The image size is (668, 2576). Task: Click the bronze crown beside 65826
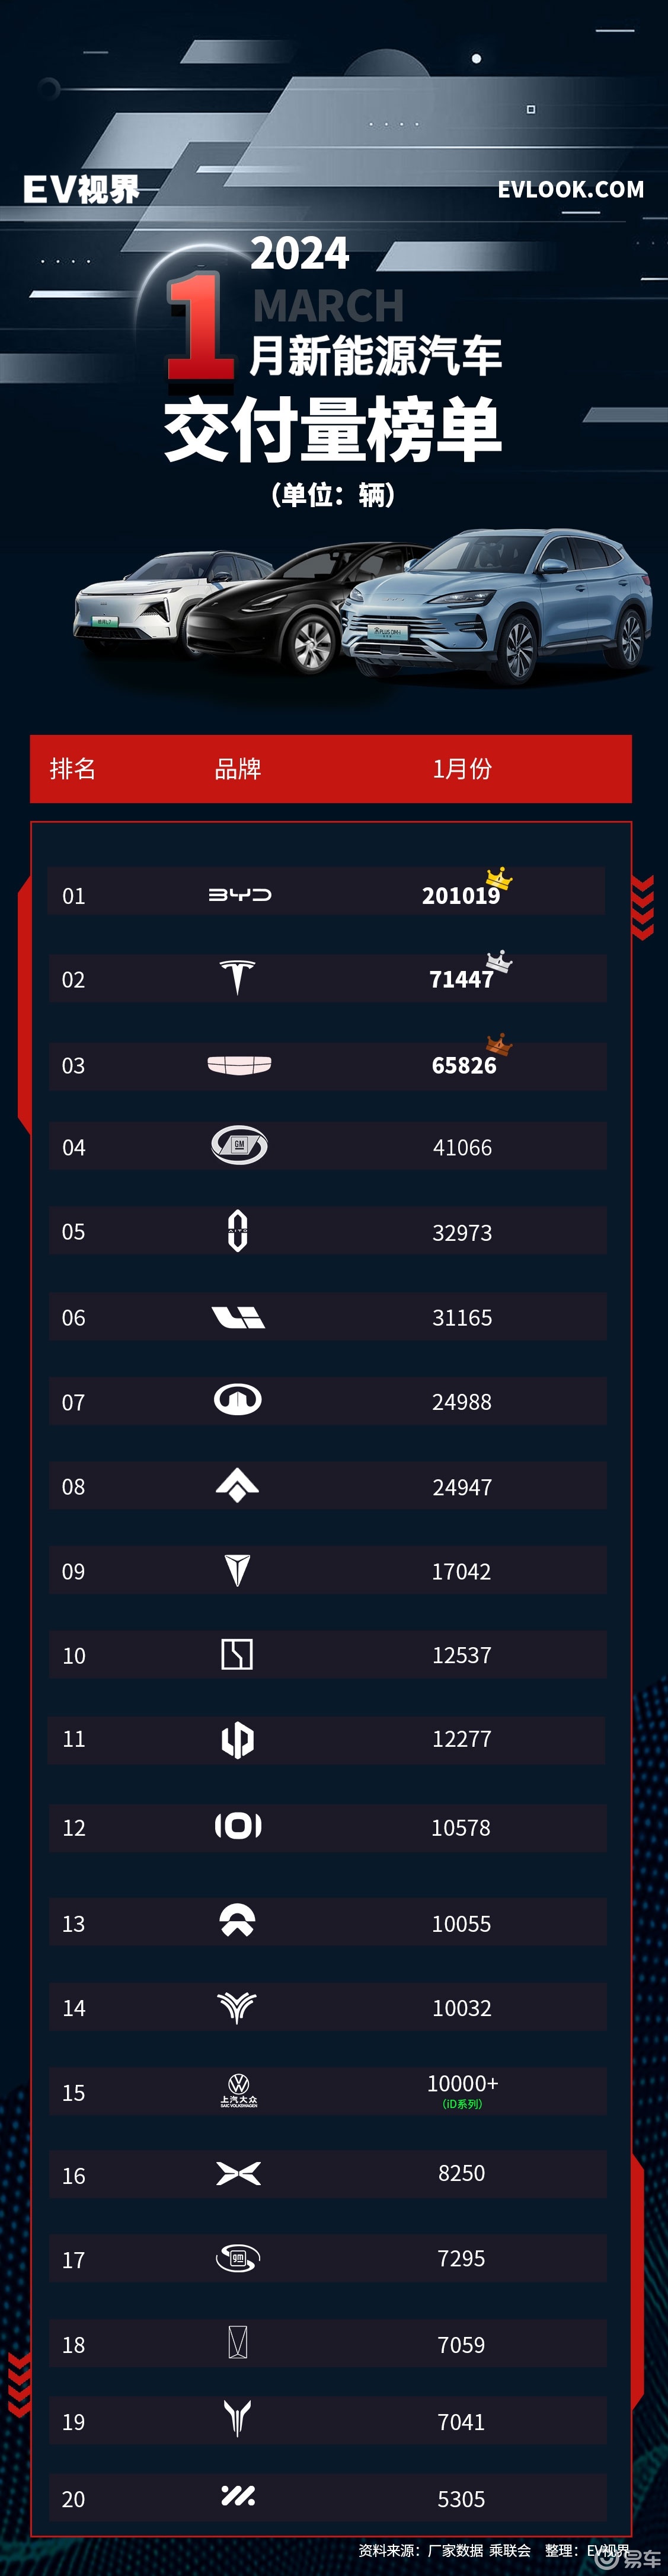pyautogui.click(x=498, y=1044)
